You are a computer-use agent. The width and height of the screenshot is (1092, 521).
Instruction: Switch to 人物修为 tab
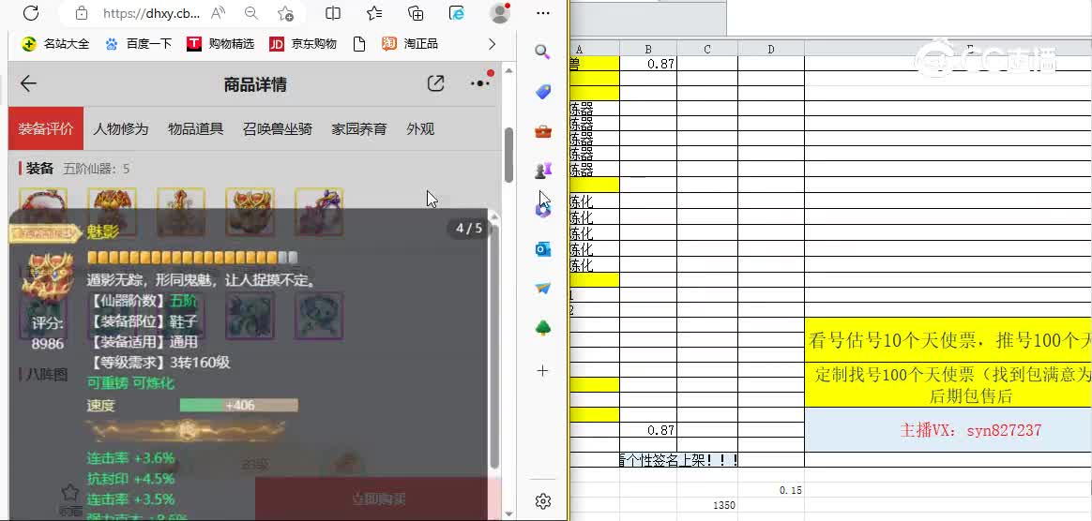pyautogui.click(x=120, y=128)
